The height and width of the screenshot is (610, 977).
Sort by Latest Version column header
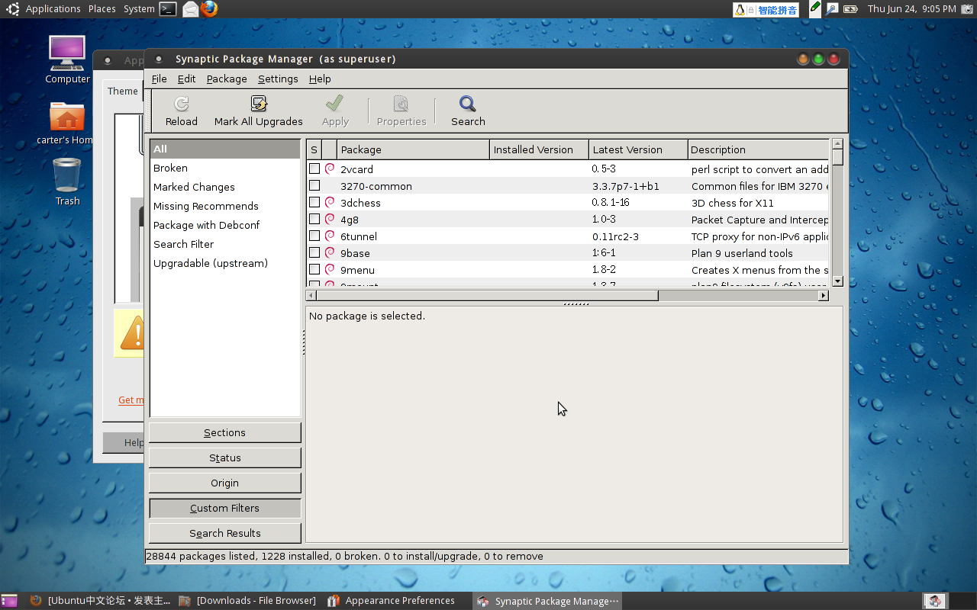(638, 149)
